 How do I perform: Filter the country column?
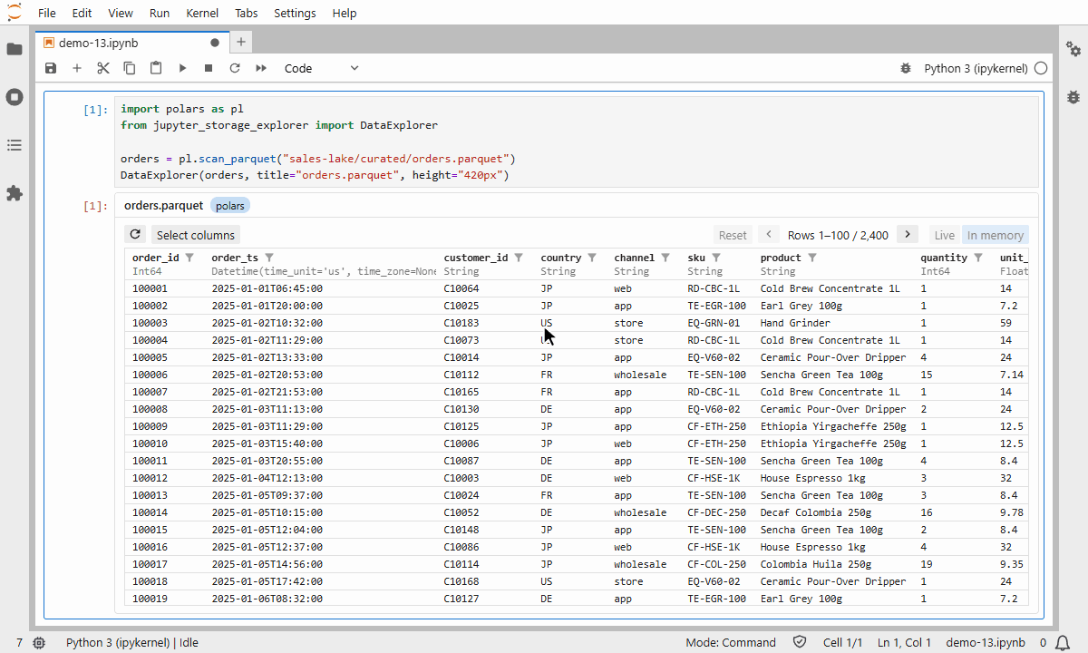(x=592, y=258)
